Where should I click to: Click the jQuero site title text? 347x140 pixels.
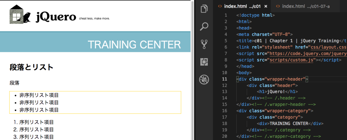[x=56, y=17]
